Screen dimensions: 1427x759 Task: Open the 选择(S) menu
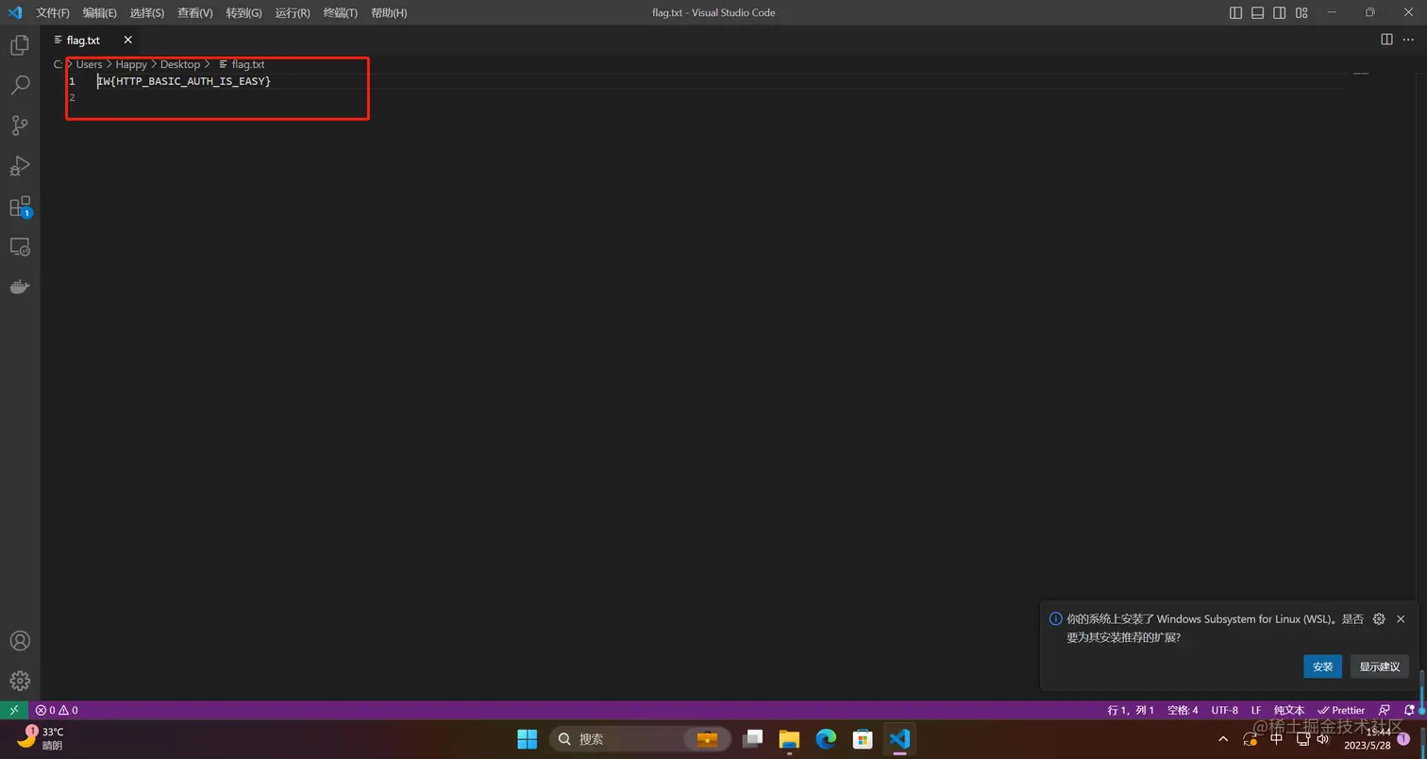[147, 12]
